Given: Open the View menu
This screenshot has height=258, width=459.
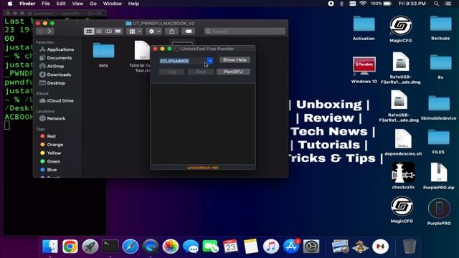Looking at the screenshot, I should [x=77, y=4].
